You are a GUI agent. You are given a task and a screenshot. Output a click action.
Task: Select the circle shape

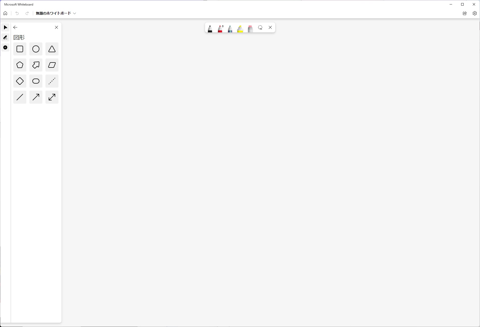(x=36, y=49)
